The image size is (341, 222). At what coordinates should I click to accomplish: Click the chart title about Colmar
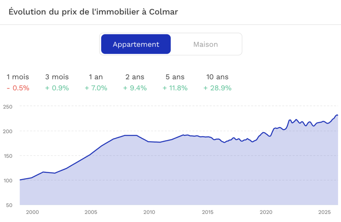click(93, 12)
